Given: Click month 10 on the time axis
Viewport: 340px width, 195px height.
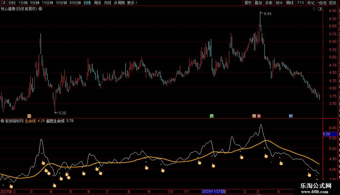Looking at the screenshot, I should pos(171,191).
